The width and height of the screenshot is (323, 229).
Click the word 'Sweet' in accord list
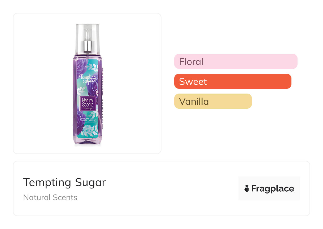pyautogui.click(x=193, y=81)
